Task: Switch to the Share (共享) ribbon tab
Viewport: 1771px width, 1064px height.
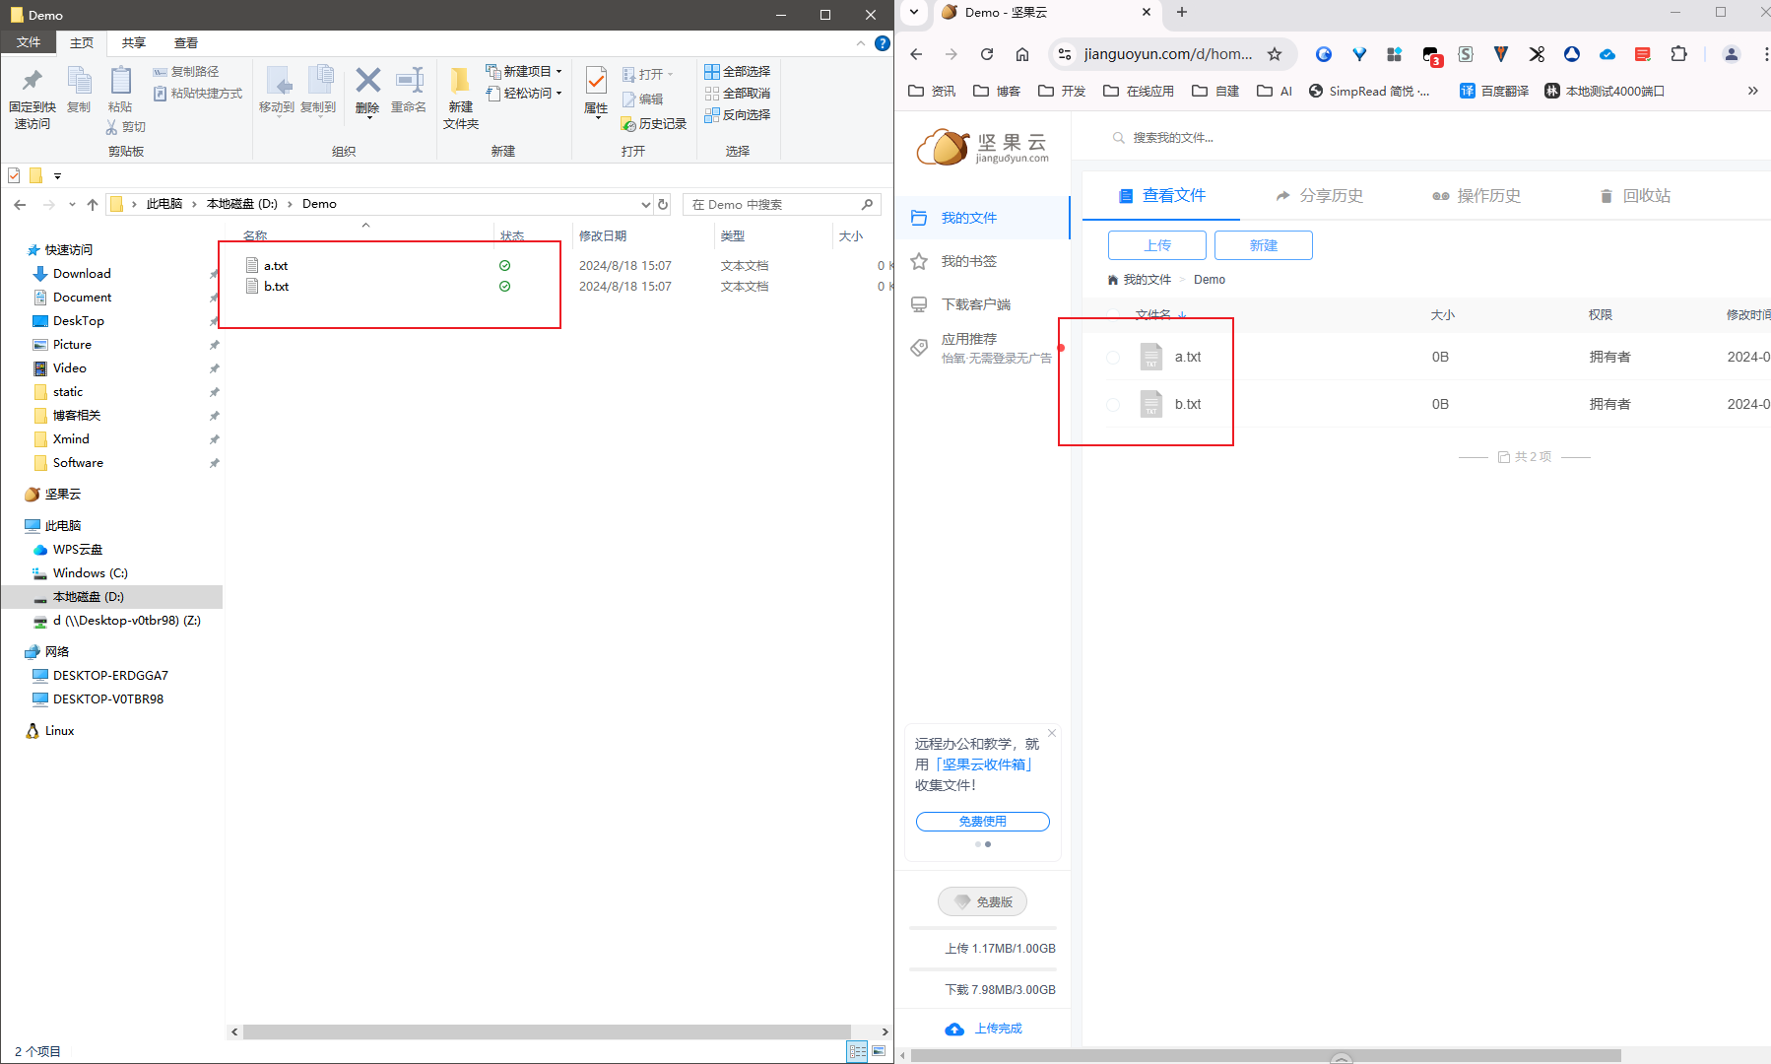Action: point(134,42)
